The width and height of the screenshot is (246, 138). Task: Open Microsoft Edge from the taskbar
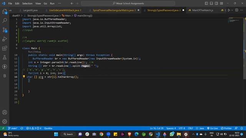tap(136, 134)
